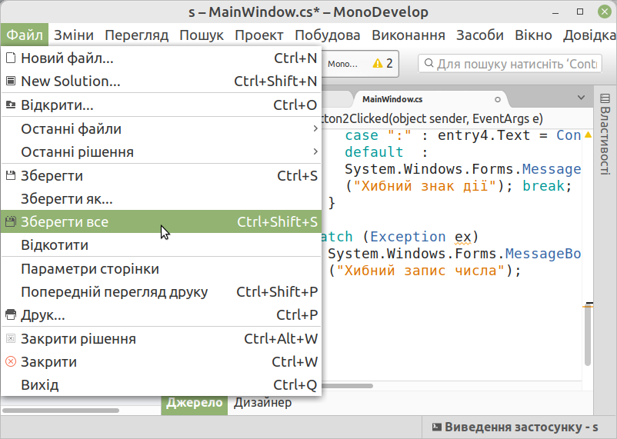
Task: Click the unsaved-changes circle on MainWindow.cs tab
Action: [x=498, y=99]
